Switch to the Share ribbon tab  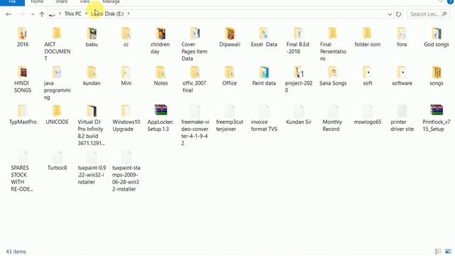pos(62,2)
